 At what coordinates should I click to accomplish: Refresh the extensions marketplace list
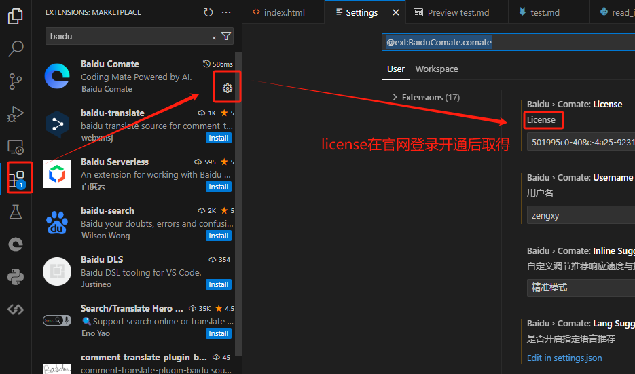pos(208,12)
